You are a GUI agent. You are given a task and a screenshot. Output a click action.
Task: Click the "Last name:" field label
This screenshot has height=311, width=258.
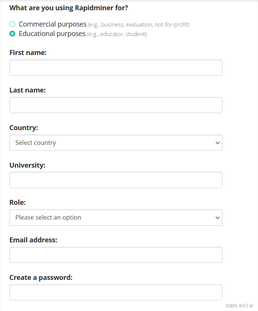point(28,90)
